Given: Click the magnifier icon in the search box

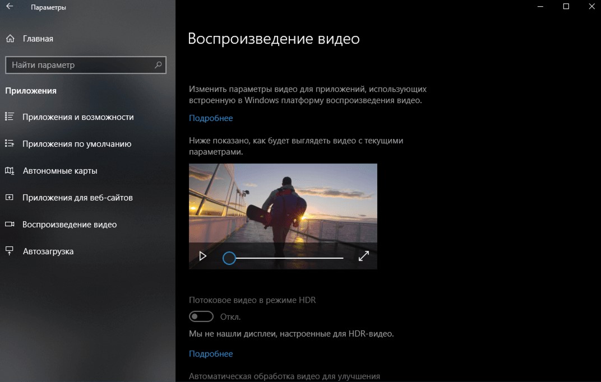Looking at the screenshot, I should [158, 64].
